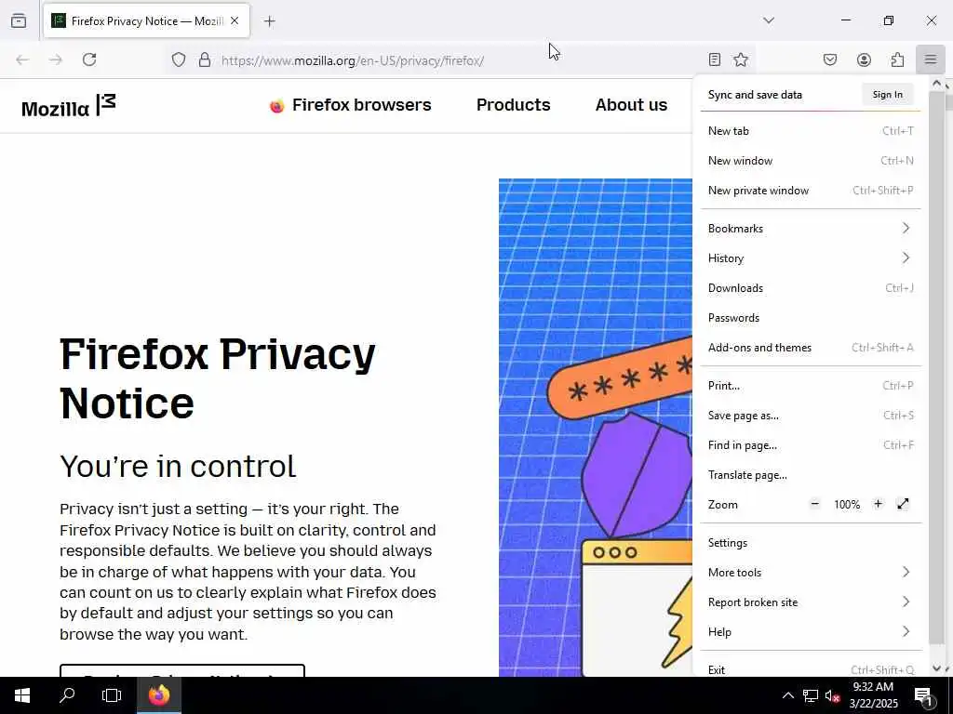Click menu scrollbar up arrow
Screen dimensions: 953x714
pyautogui.click(x=936, y=83)
